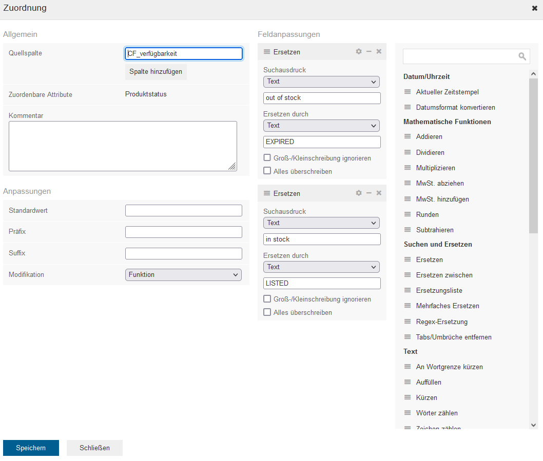The width and height of the screenshot is (543, 461).
Task: Choose Datumsformat konvertieren from function list
Action: click(x=456, y=107)
